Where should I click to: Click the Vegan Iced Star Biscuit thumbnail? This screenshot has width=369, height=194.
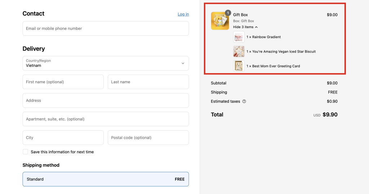pyautogui.click(x=239, y=52)
